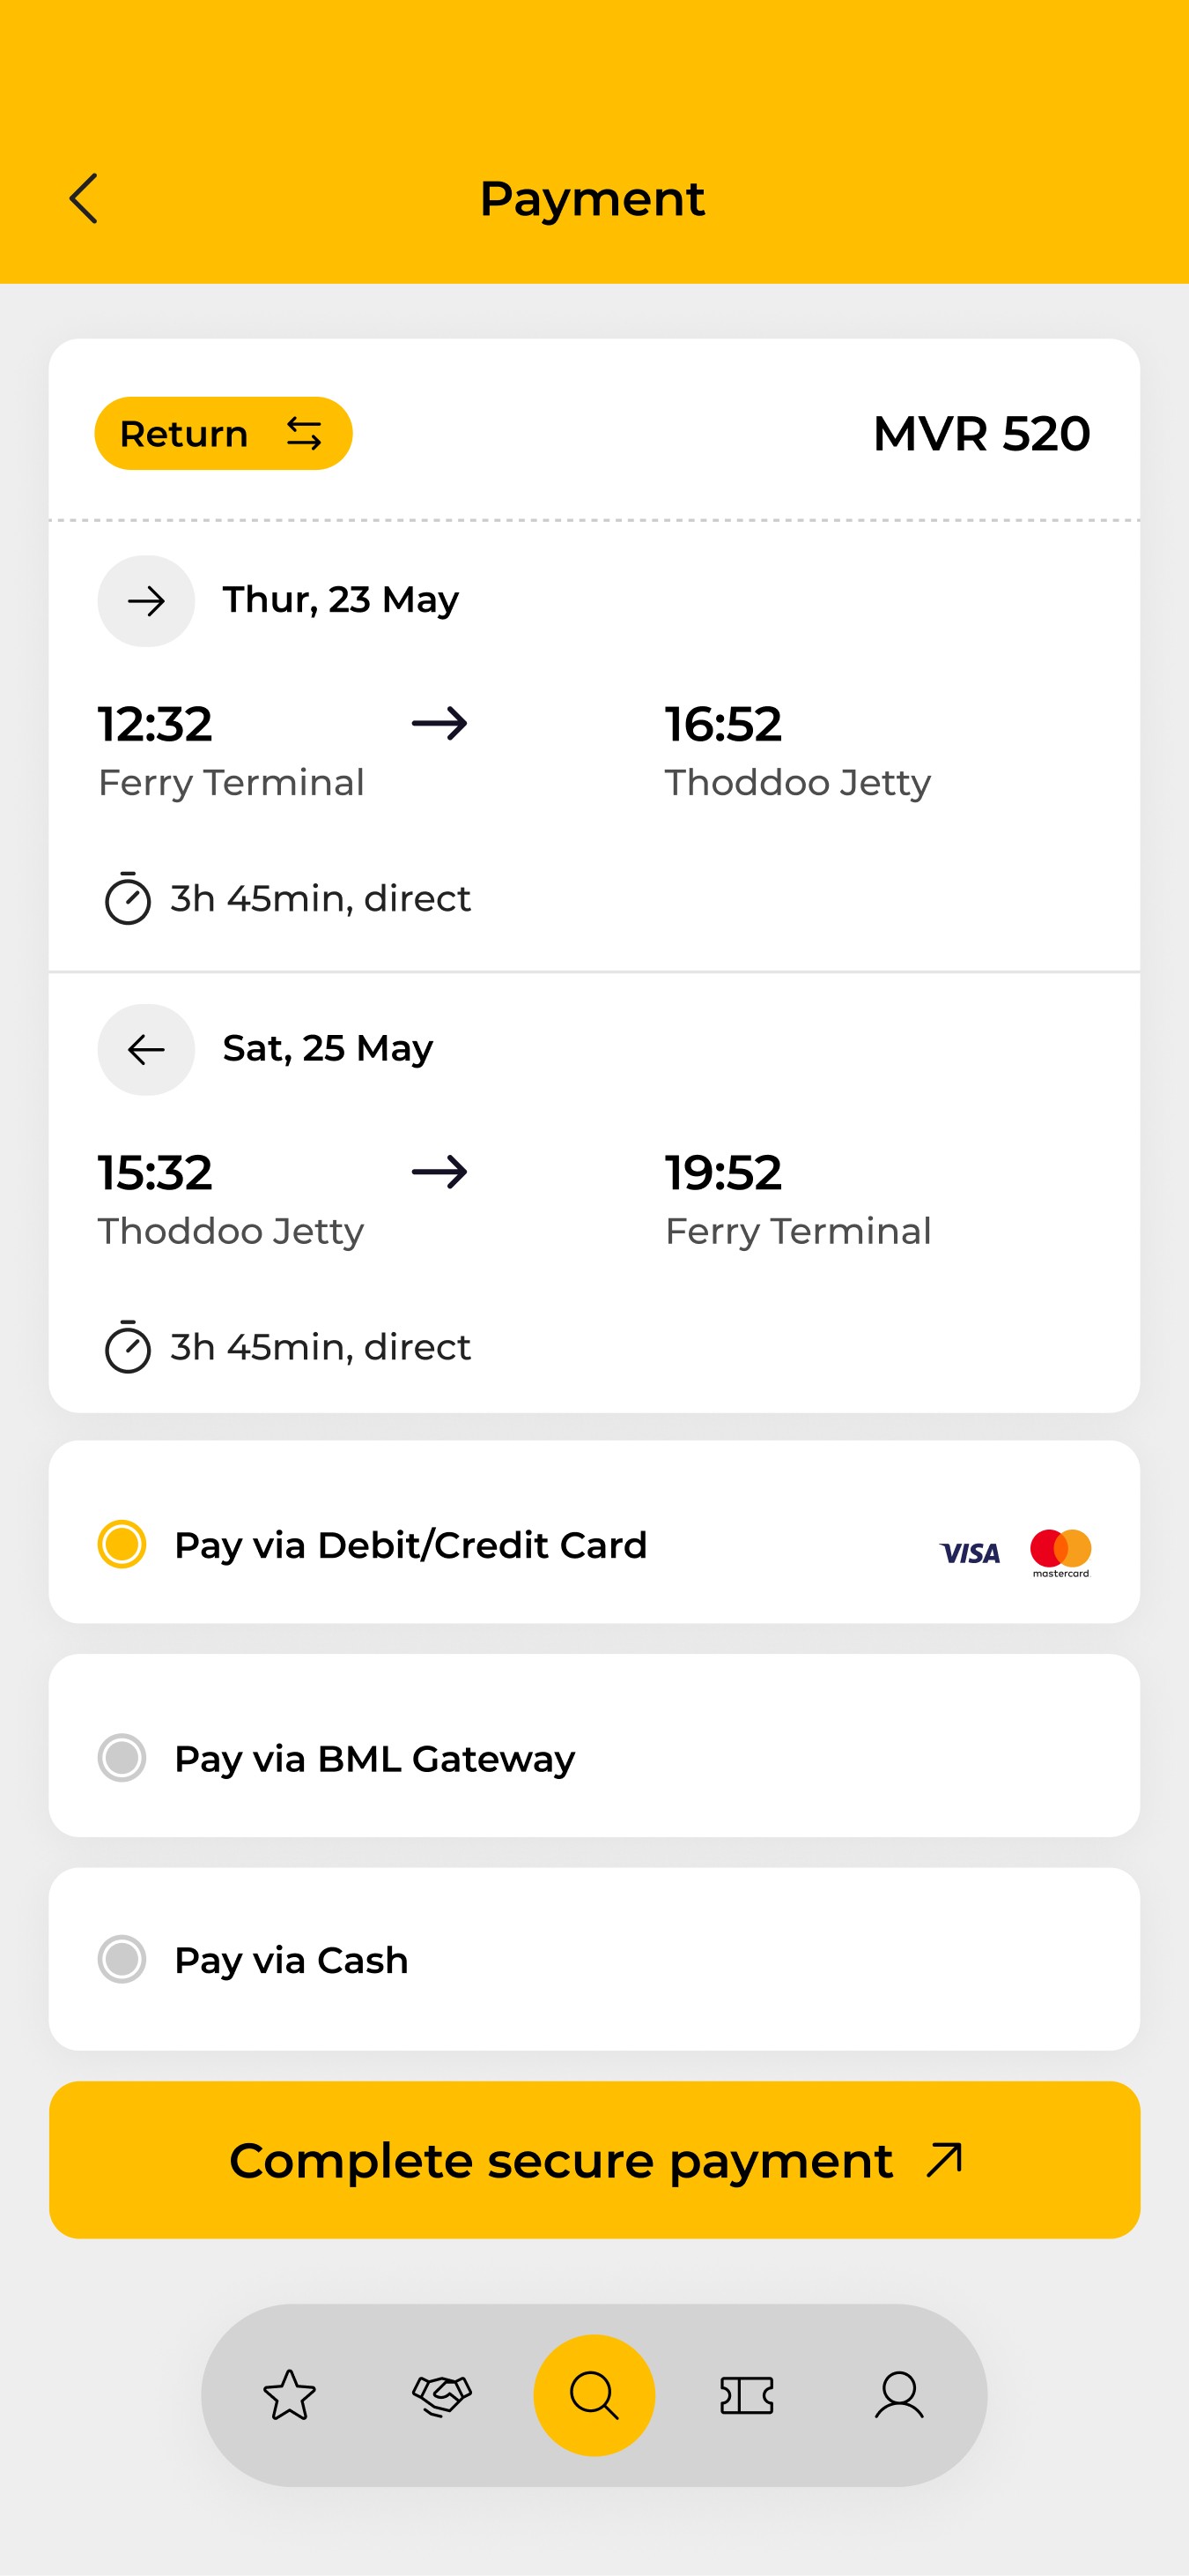Tap the Thur, 23 May date label
The image size is (1189, 2576).
[x=341, y=600]
